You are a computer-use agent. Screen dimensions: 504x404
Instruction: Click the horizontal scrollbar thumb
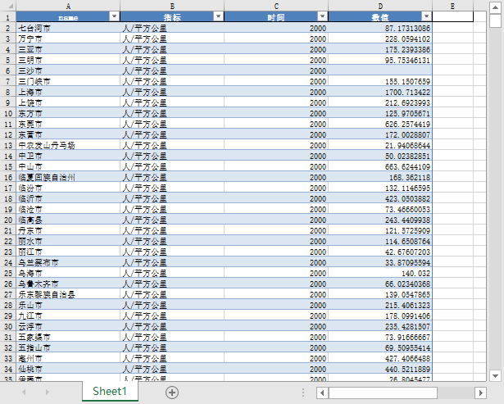coord(383,393)
